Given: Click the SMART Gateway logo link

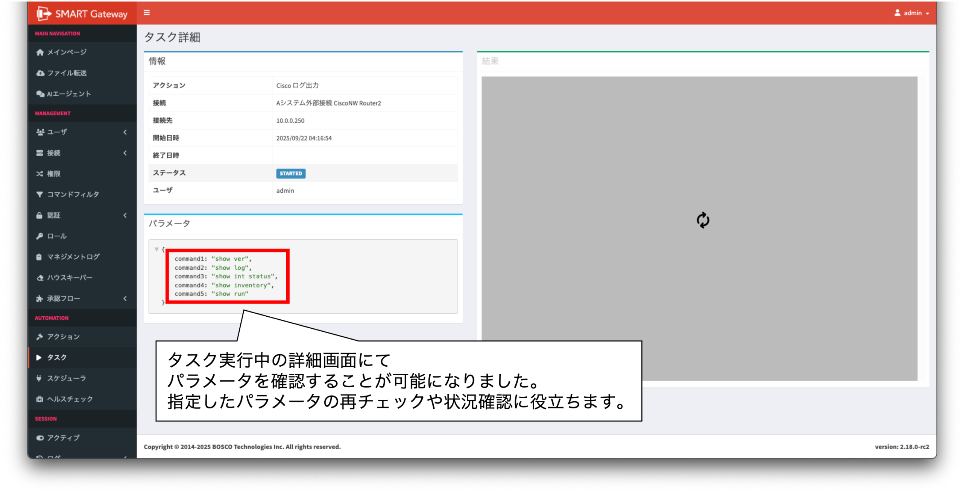Looking at the screenshot, I should [x=82, y=14].
